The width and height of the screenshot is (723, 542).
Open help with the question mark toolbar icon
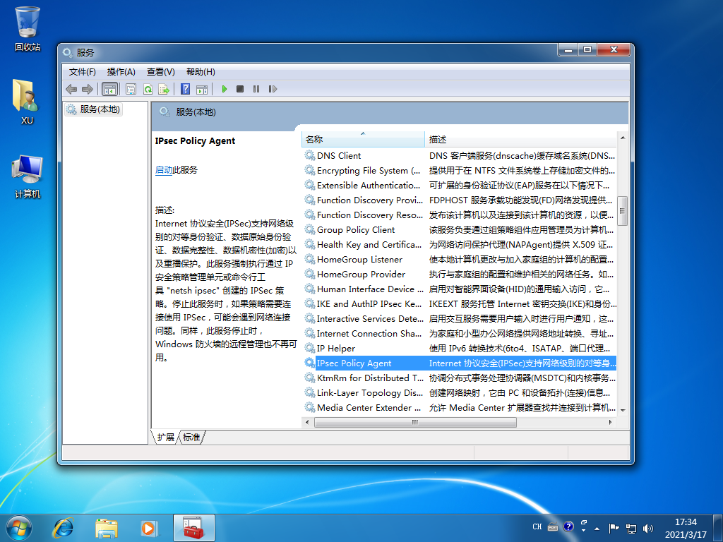(184, 89)
